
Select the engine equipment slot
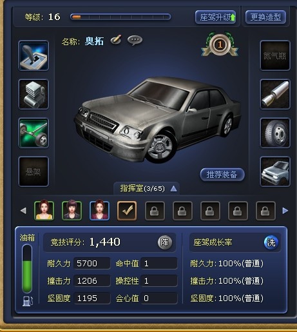pos(34,94)
